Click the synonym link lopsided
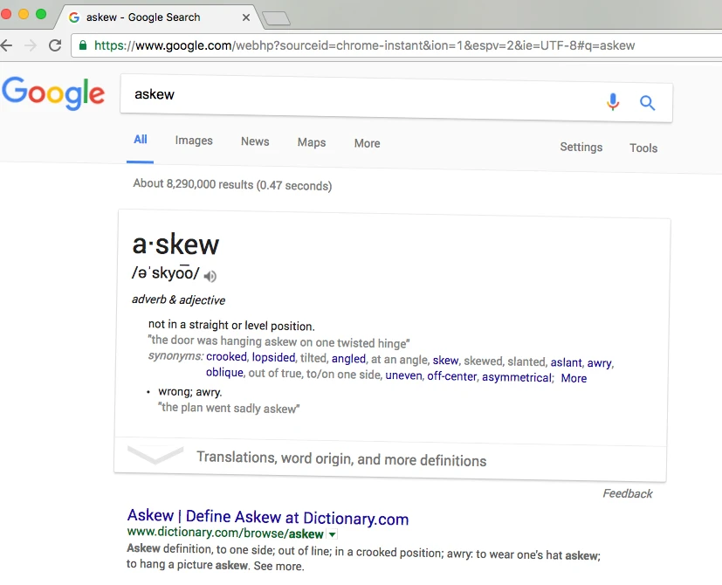This screenshot has width=722, height=585. tap(273, 357)
